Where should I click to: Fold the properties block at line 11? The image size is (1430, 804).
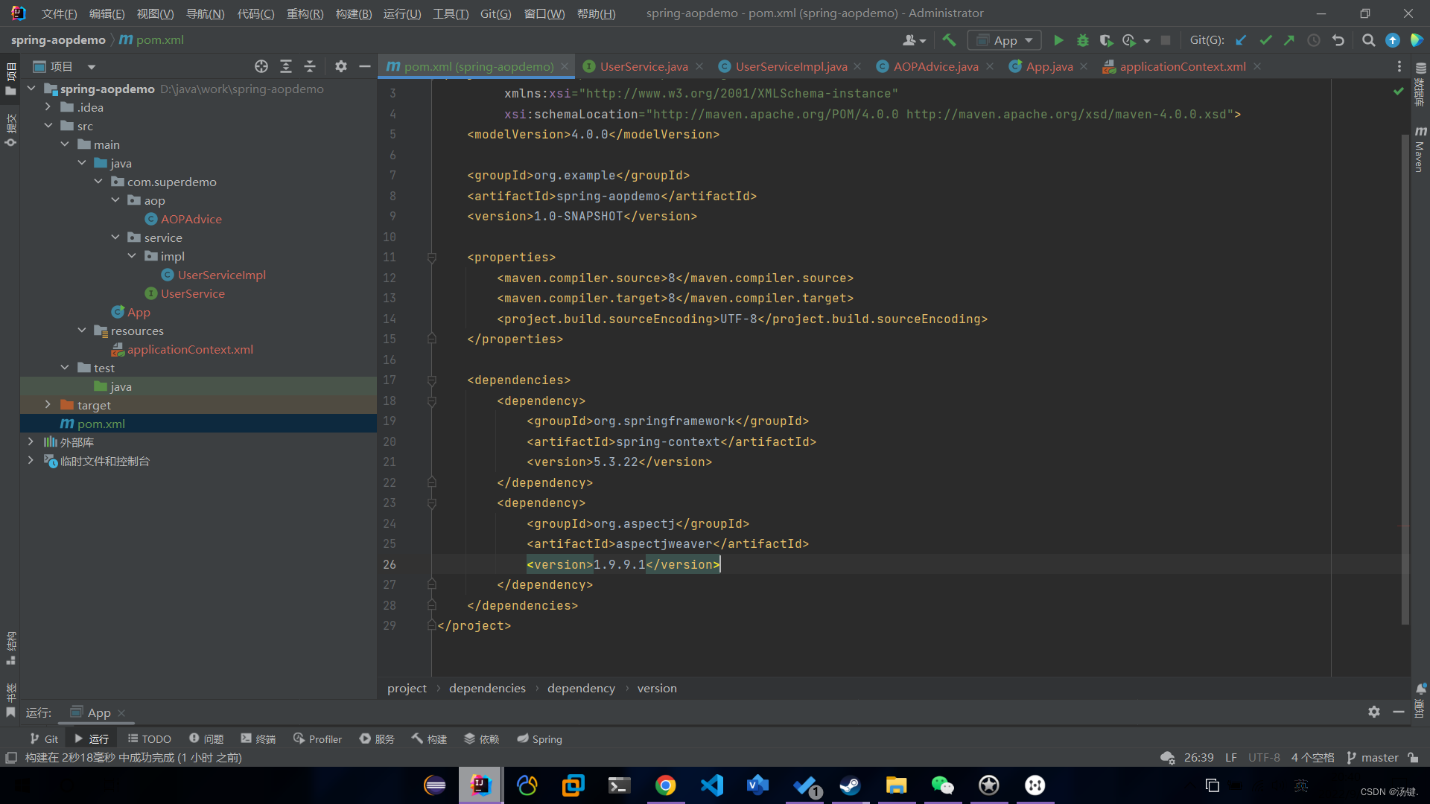(431, 258)
